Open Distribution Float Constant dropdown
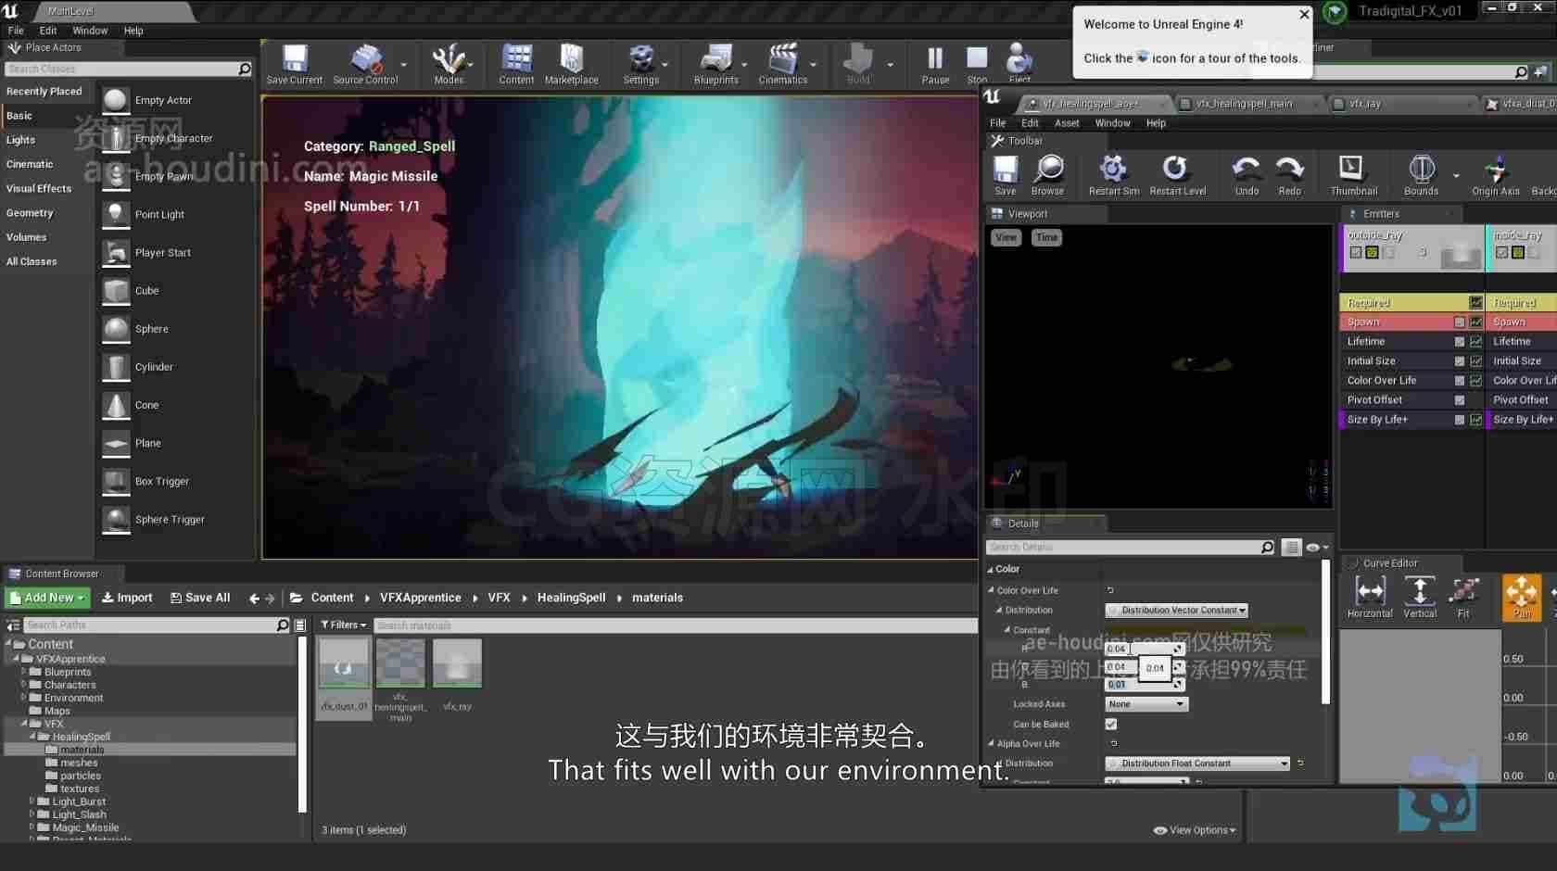The height and width of the screenshot is (871, 1557). [x=1197, y=764]
